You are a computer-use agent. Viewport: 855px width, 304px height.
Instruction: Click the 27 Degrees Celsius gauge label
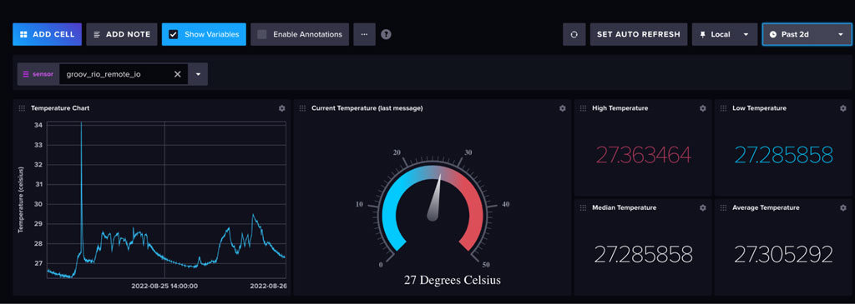(x=452, y=280)
